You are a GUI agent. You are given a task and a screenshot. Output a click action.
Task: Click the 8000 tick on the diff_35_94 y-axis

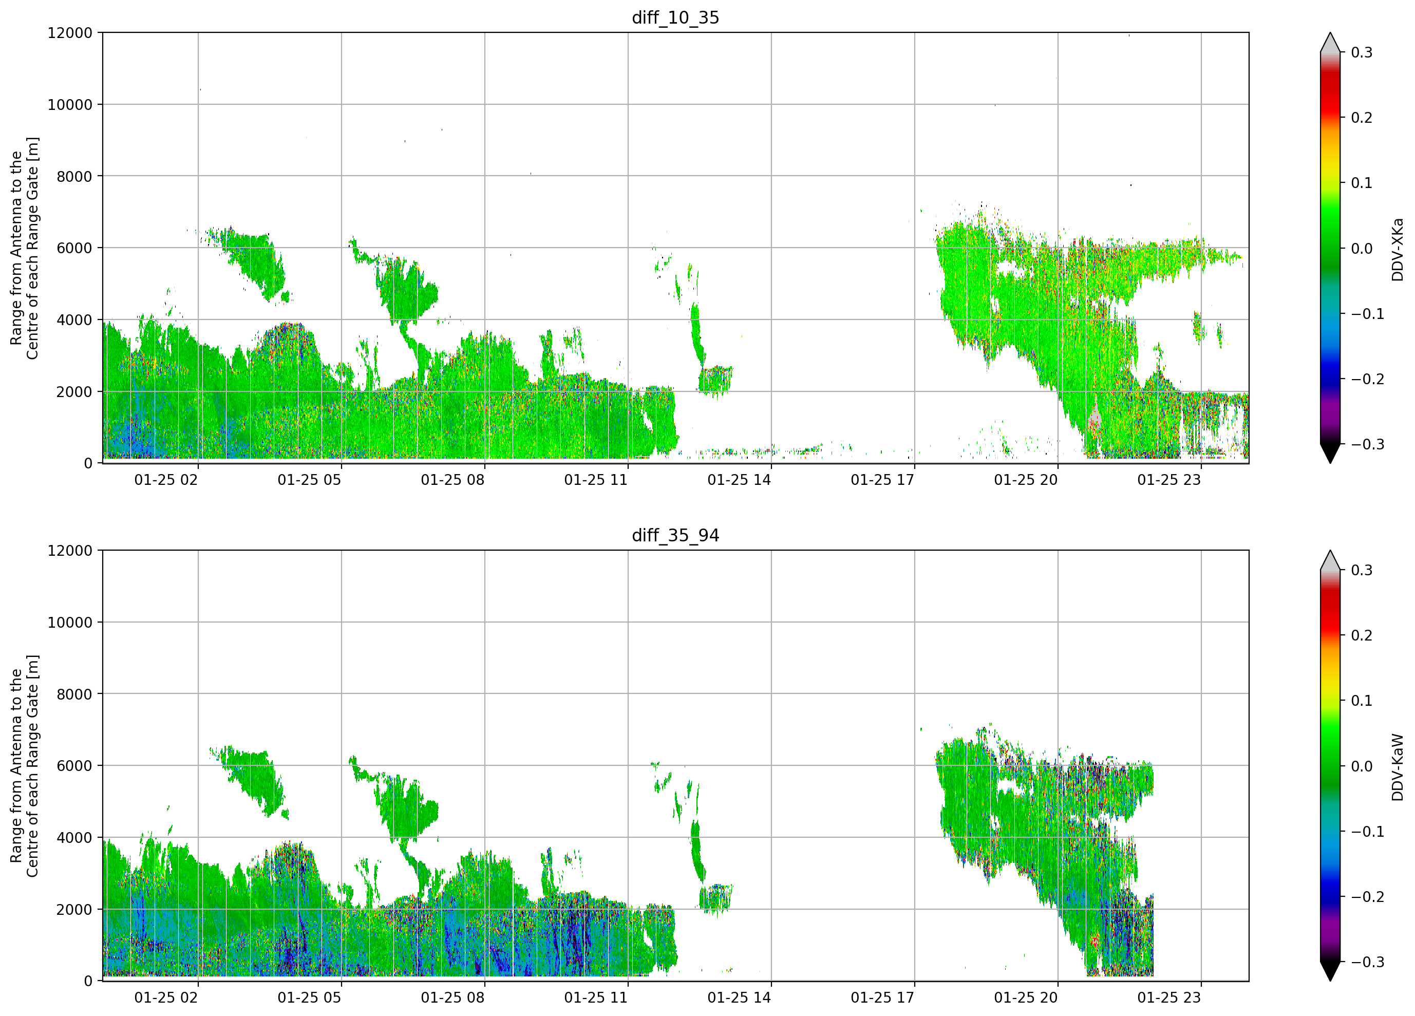point(74,694)
